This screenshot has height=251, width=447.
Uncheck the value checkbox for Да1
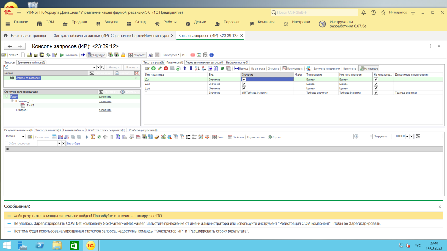(244, 84)
